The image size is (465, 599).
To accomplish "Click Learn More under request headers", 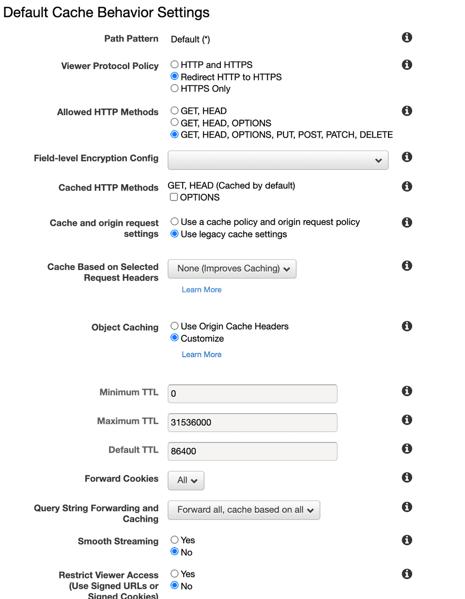I will click(201, 290).
